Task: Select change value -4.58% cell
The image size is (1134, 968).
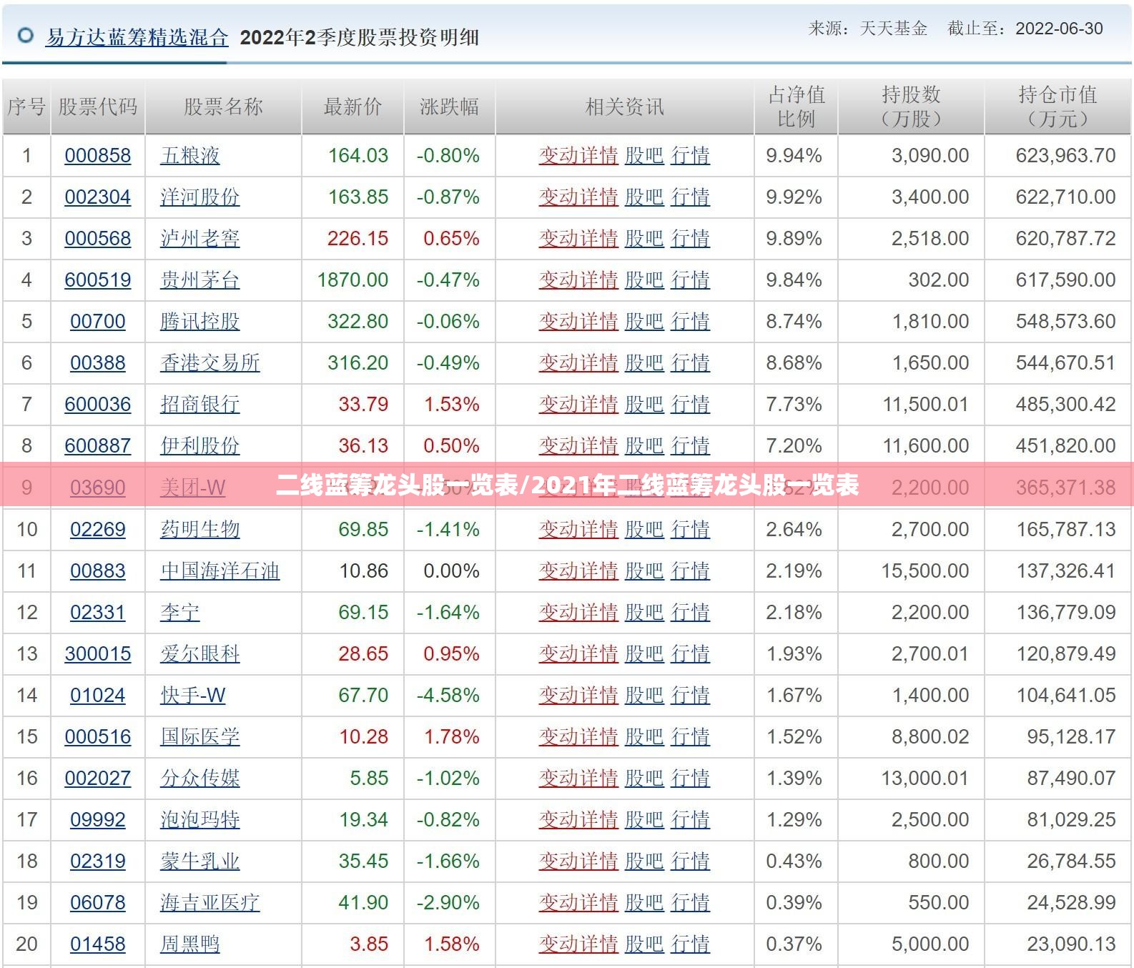Action: (448, 695)
